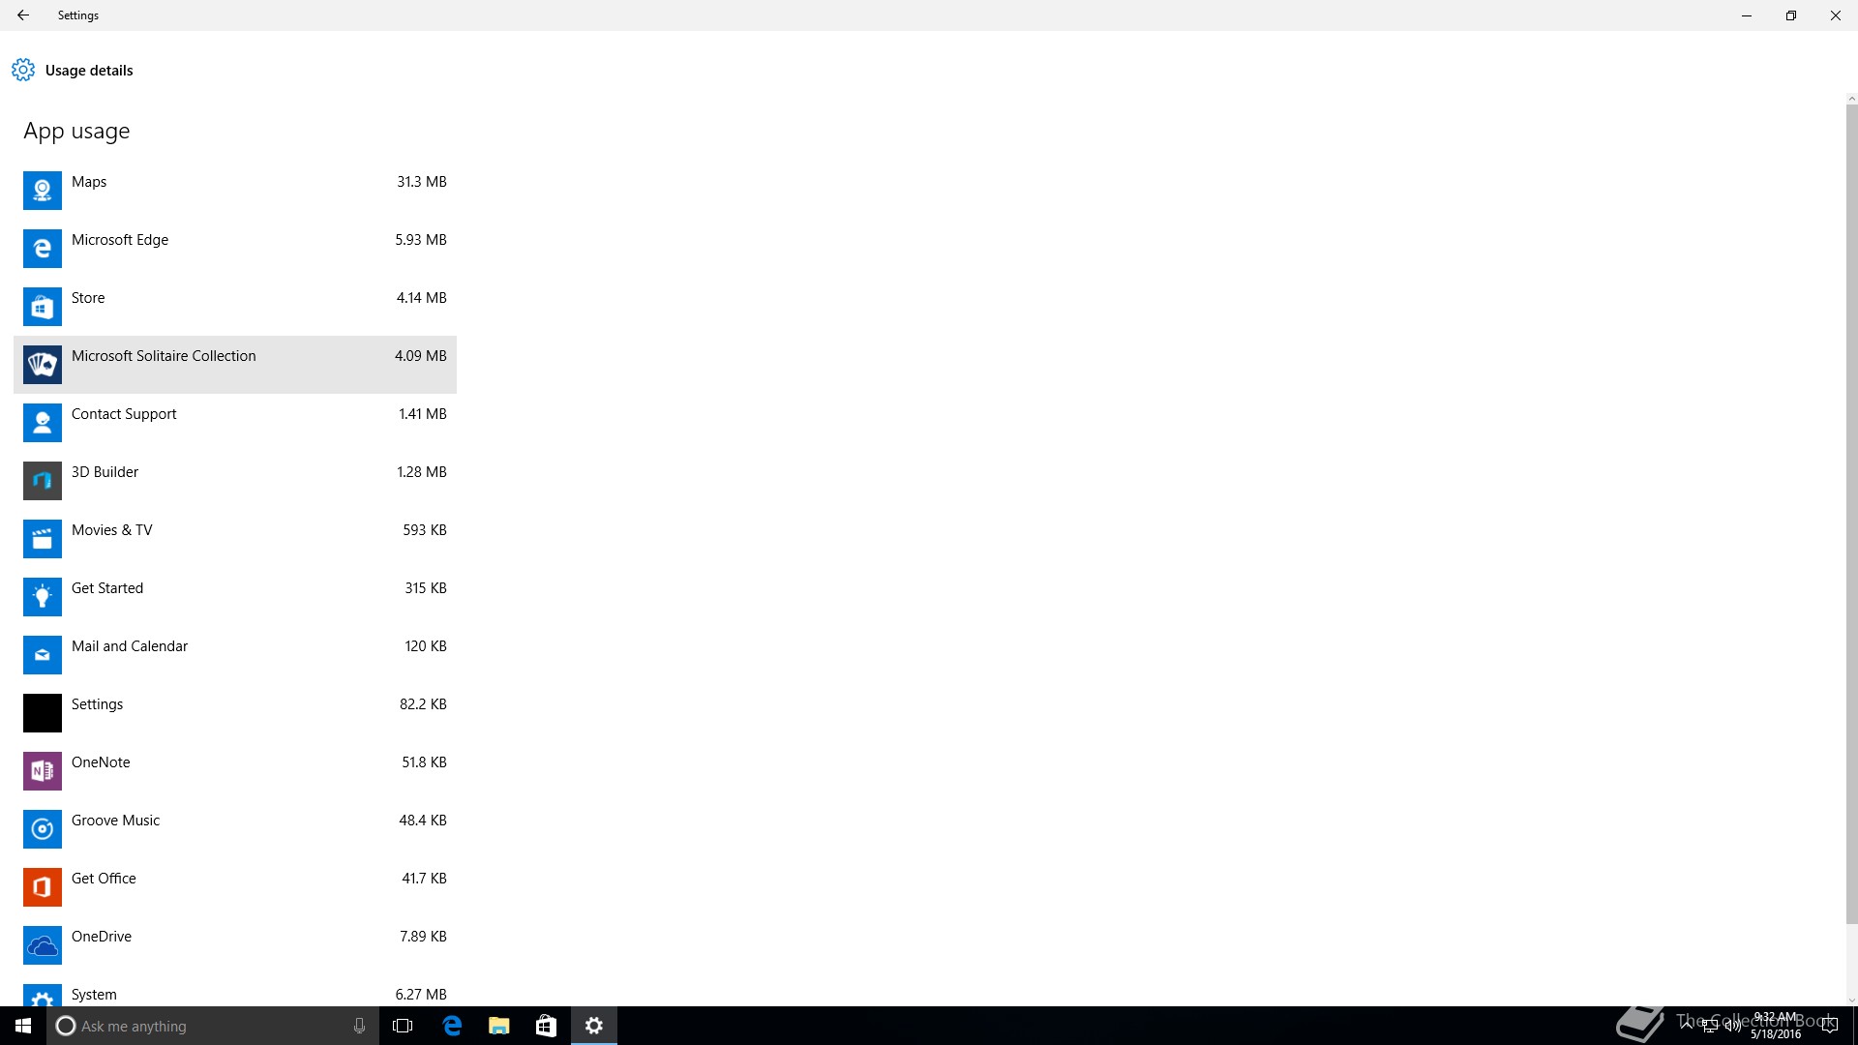Click the Microsoft Solitaire Collection icon
Screen dimensions: 1858x1045
43,365
